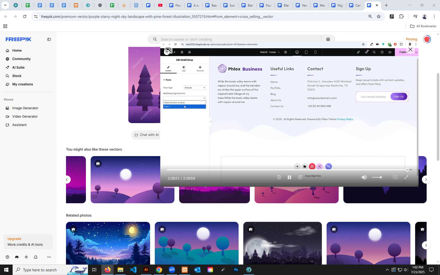Open notifications bell icon
This screenshot has height=275, width=440.
(x=36, y=257)
